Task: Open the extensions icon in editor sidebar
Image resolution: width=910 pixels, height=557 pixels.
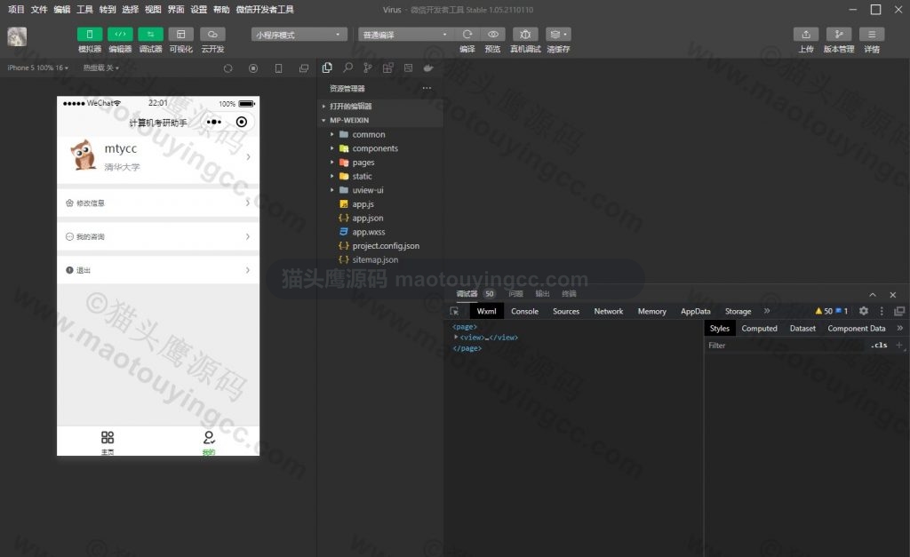Action: (x=387, y=68)
